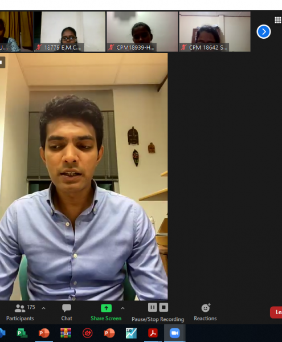The height and width of the screenshot is (342, 282).
Task: Start sharing with the green Share Screen icon
Action: [106, 308]
